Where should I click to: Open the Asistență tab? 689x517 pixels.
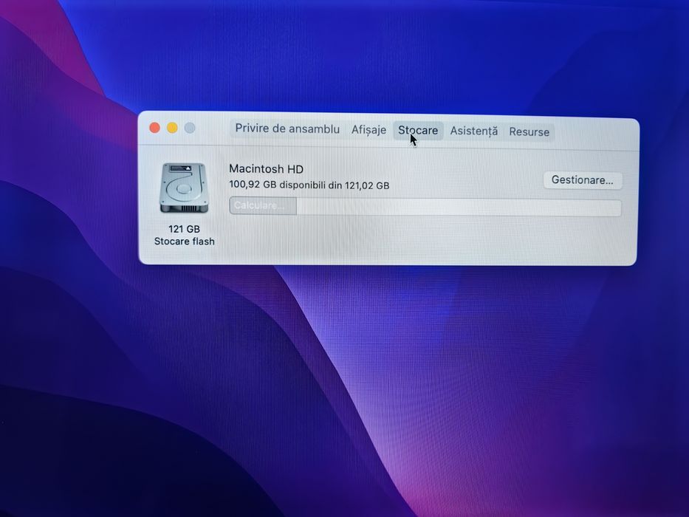pos(473,131)
